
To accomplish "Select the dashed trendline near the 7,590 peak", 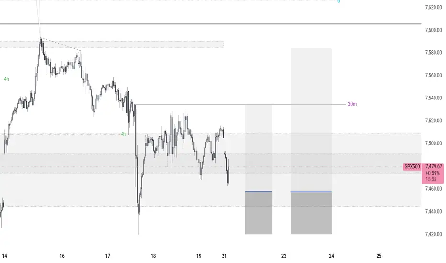I will [x=61, y=44].
